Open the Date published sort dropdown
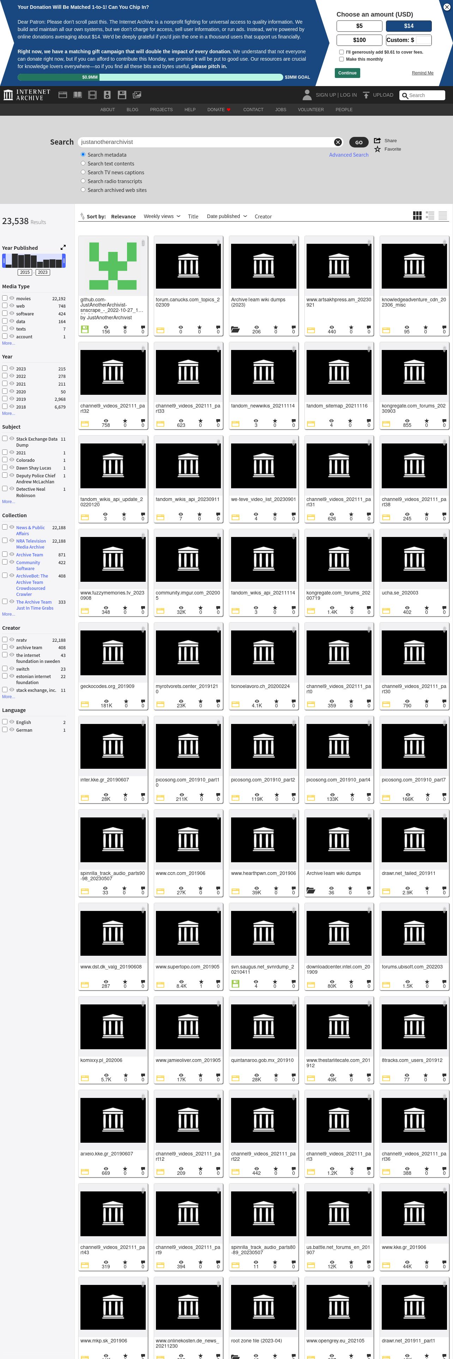The image size is (453, 1359). coord(227,216)
